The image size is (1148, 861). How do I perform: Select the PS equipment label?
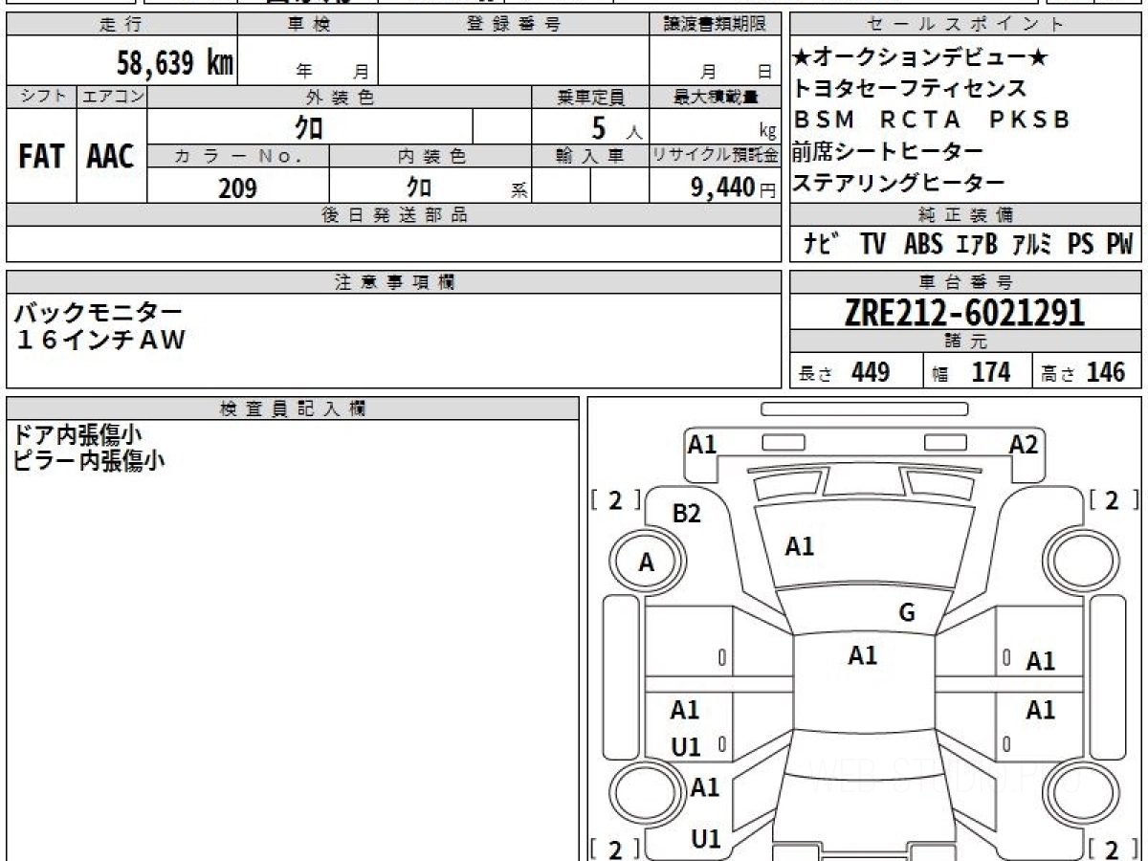[x=1081, y=245]
